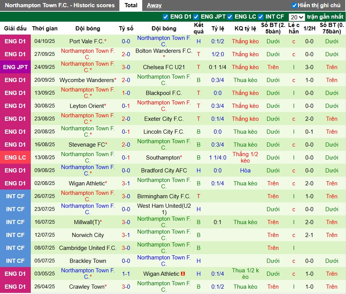The height and width of the screenshot is (294, 346).
Task: Uncheck the INT CF filter checkbox
Action: (x=261, y=17)
